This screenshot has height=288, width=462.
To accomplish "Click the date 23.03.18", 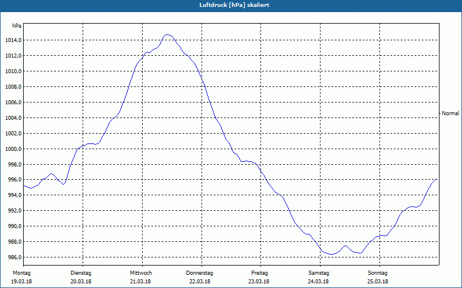I will 259,282.
